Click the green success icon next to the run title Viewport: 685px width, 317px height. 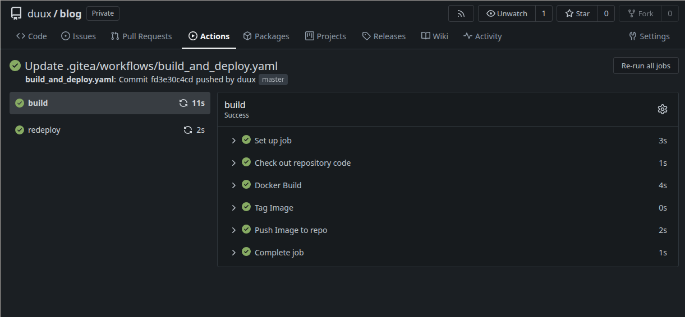pyautogui.click(x=15, y=66)
